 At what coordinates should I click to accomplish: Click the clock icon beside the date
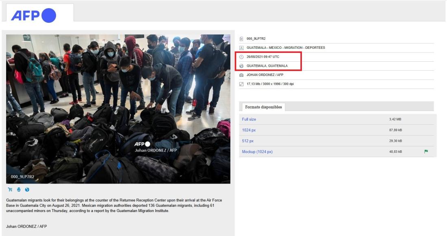pyautogui.click(x=241, y=57)
